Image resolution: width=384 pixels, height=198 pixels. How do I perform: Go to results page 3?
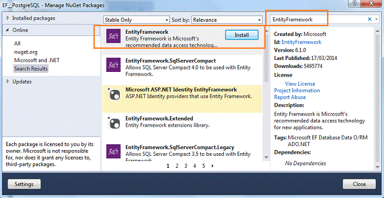pyautogui.click(x=186, y=166)
